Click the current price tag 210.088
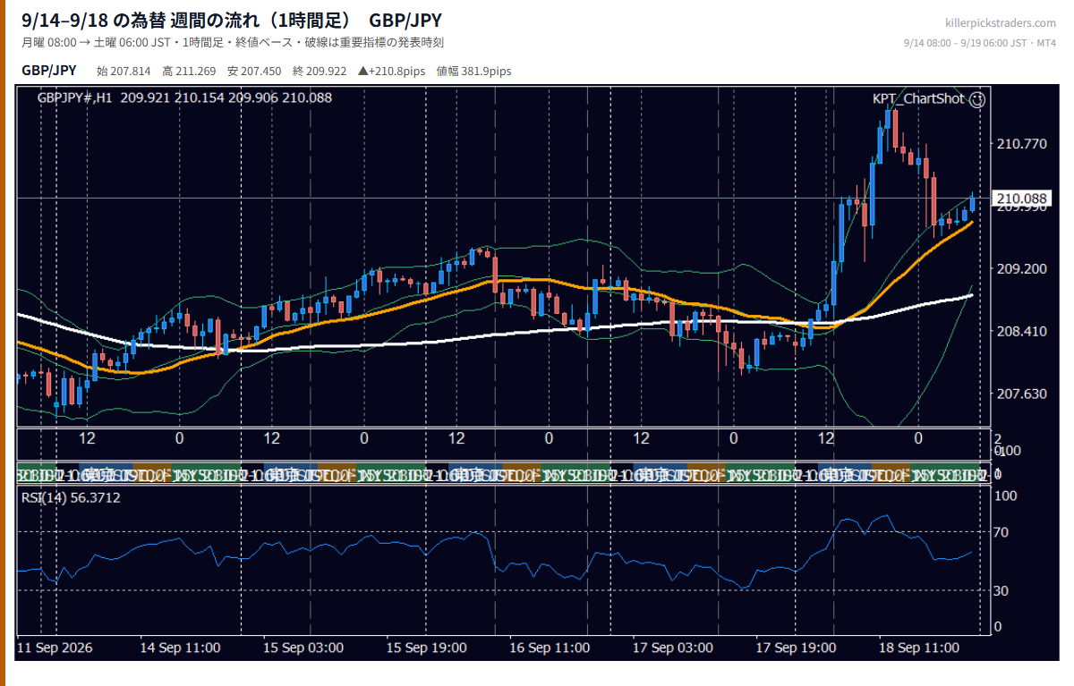Viewport: 1074px width, 686px height. [x=1020, y=199]
